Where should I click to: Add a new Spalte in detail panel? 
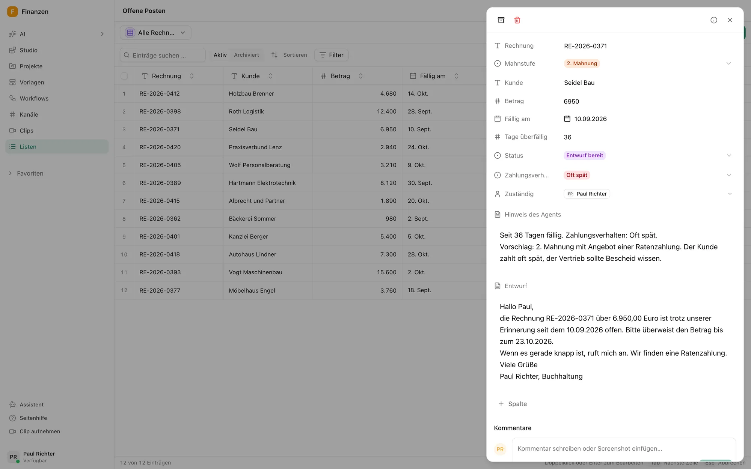(513, 404)
